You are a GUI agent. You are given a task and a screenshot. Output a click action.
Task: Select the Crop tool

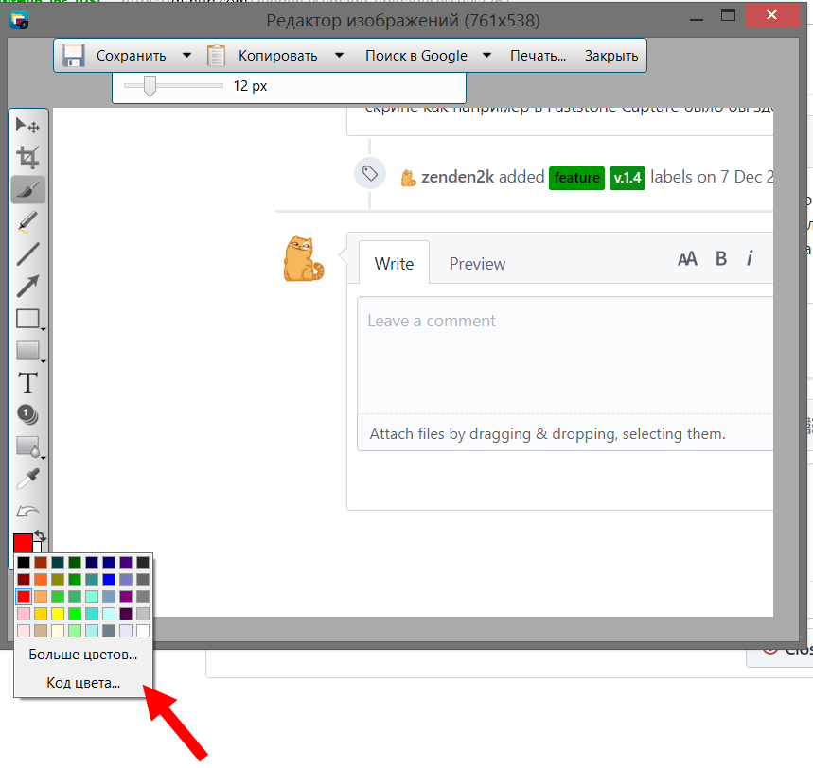(x=27, y=157)
